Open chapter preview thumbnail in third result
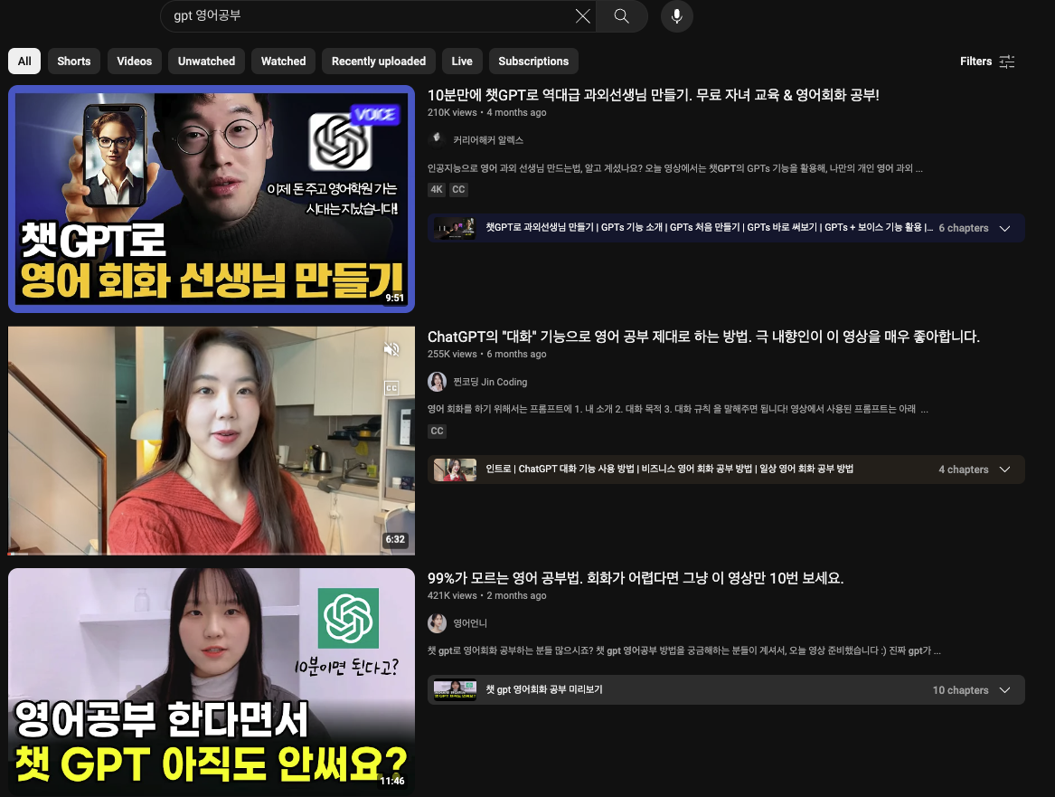Image resolution: width=1055 pixels, height=797 pixels. pos(455,690)
